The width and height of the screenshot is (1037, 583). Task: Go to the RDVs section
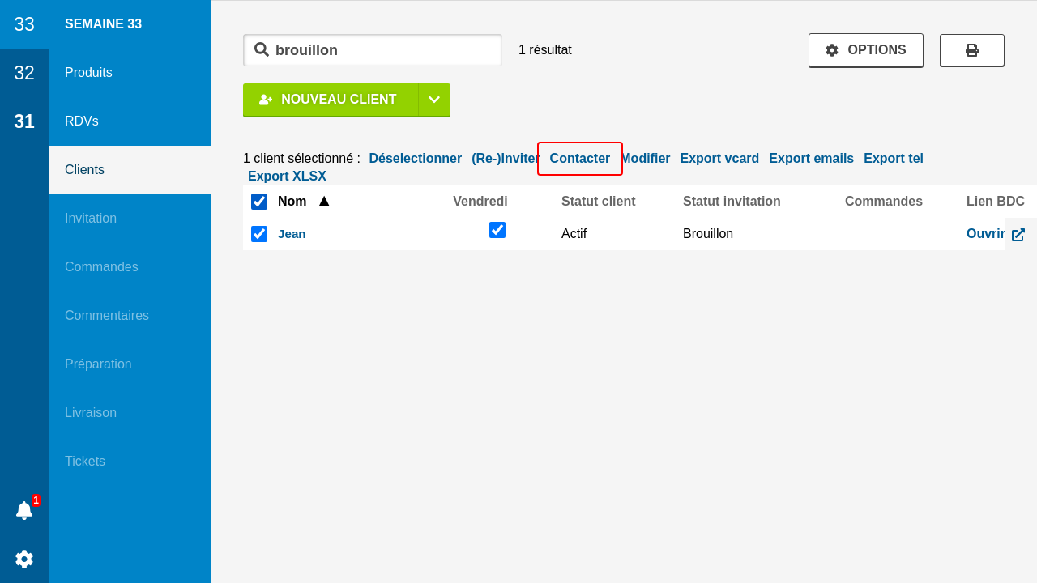(82, 121)
